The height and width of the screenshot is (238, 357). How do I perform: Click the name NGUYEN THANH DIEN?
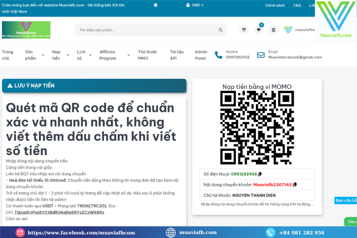[254, 196]
